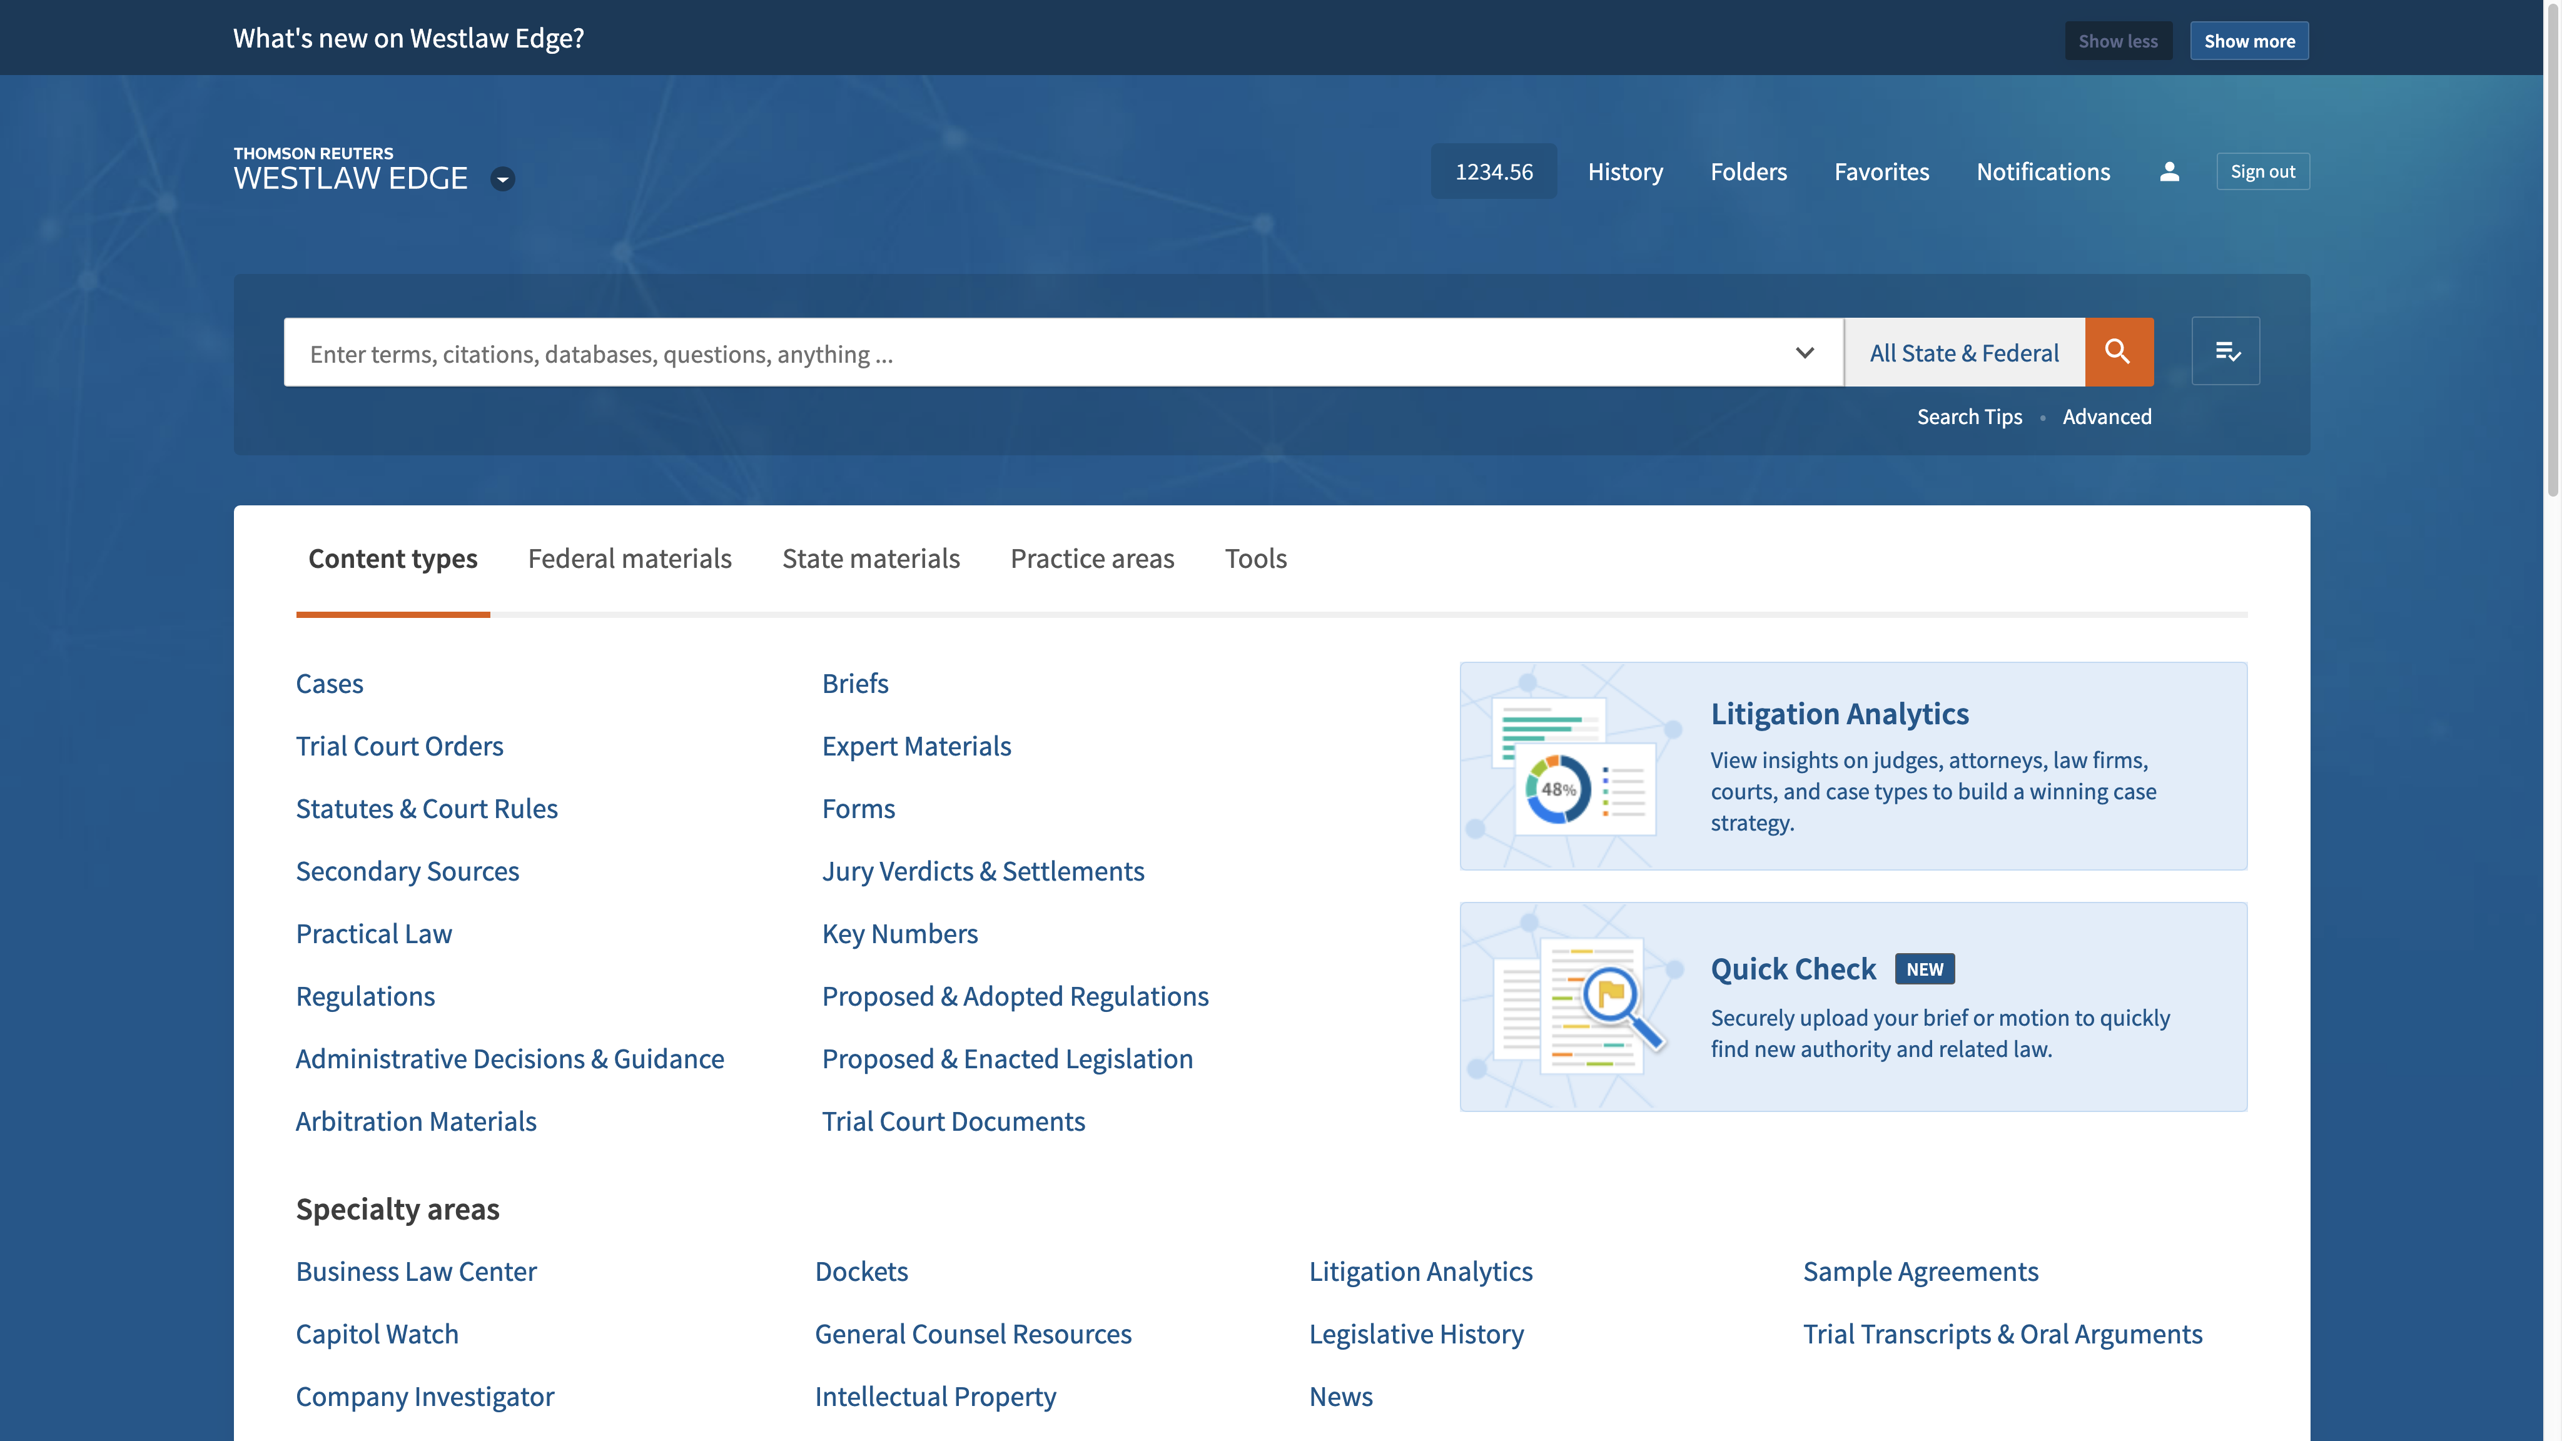Open the Westlaw Edge product switcher arrow
The image size is (2562, 1441).
(x=504, y=180)
